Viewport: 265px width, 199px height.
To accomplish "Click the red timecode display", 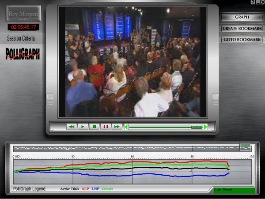I will click(x=23, y=27).
